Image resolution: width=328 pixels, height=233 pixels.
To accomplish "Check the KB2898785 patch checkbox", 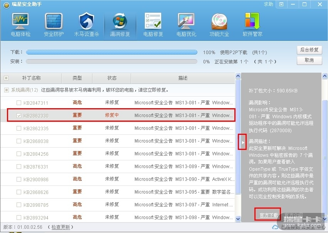I will (x=19, y=205).
